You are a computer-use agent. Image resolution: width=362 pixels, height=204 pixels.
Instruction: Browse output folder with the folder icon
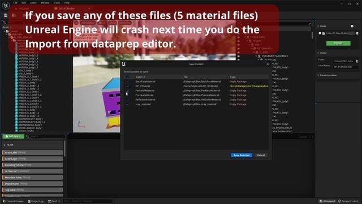pos(357,61)
